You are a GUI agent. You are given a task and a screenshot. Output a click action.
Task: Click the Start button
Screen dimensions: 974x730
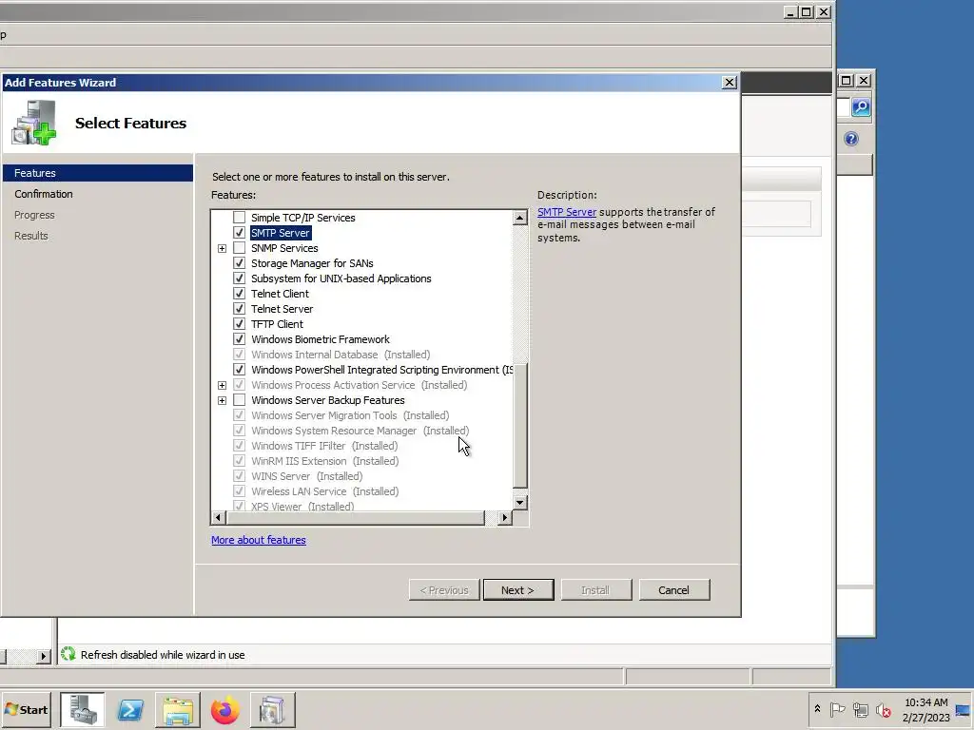point(26,709)
